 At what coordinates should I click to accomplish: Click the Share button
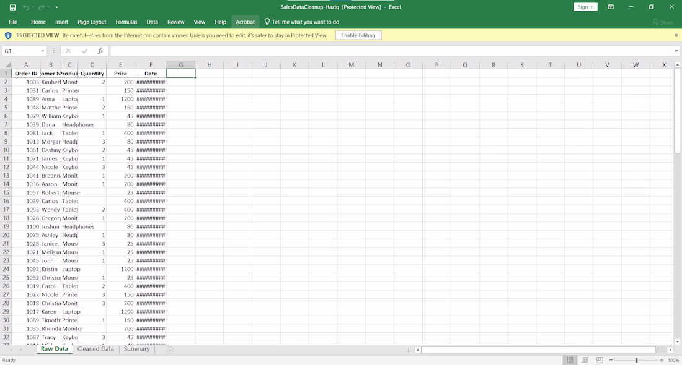pyautogui.click(x=663, y=22)
